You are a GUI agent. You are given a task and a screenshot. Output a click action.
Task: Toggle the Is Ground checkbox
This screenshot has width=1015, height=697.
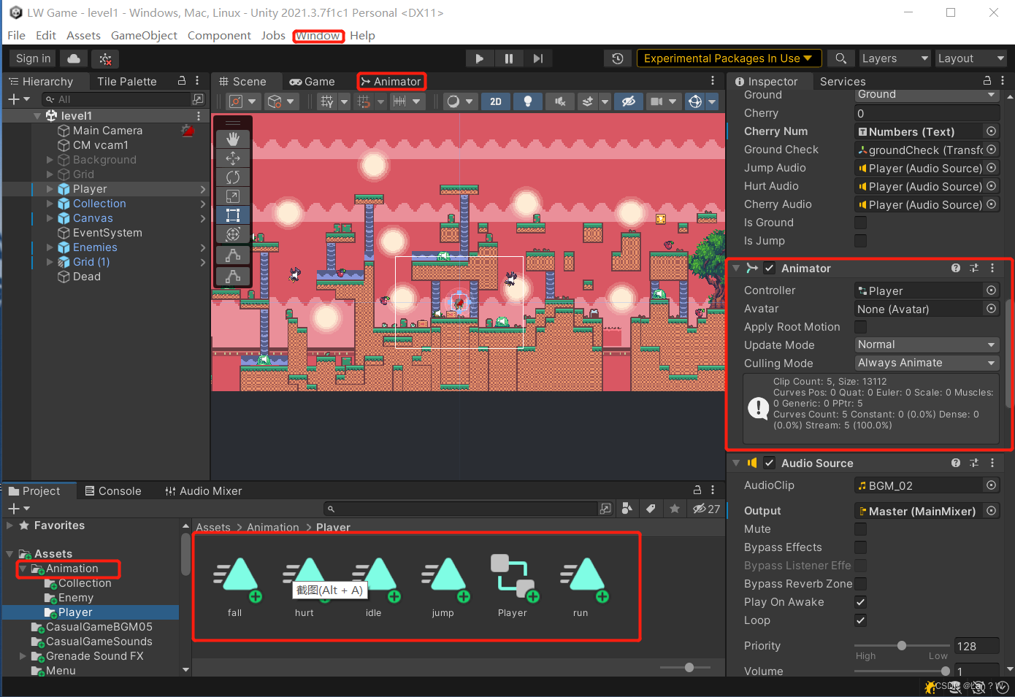[x=861, y=223]
